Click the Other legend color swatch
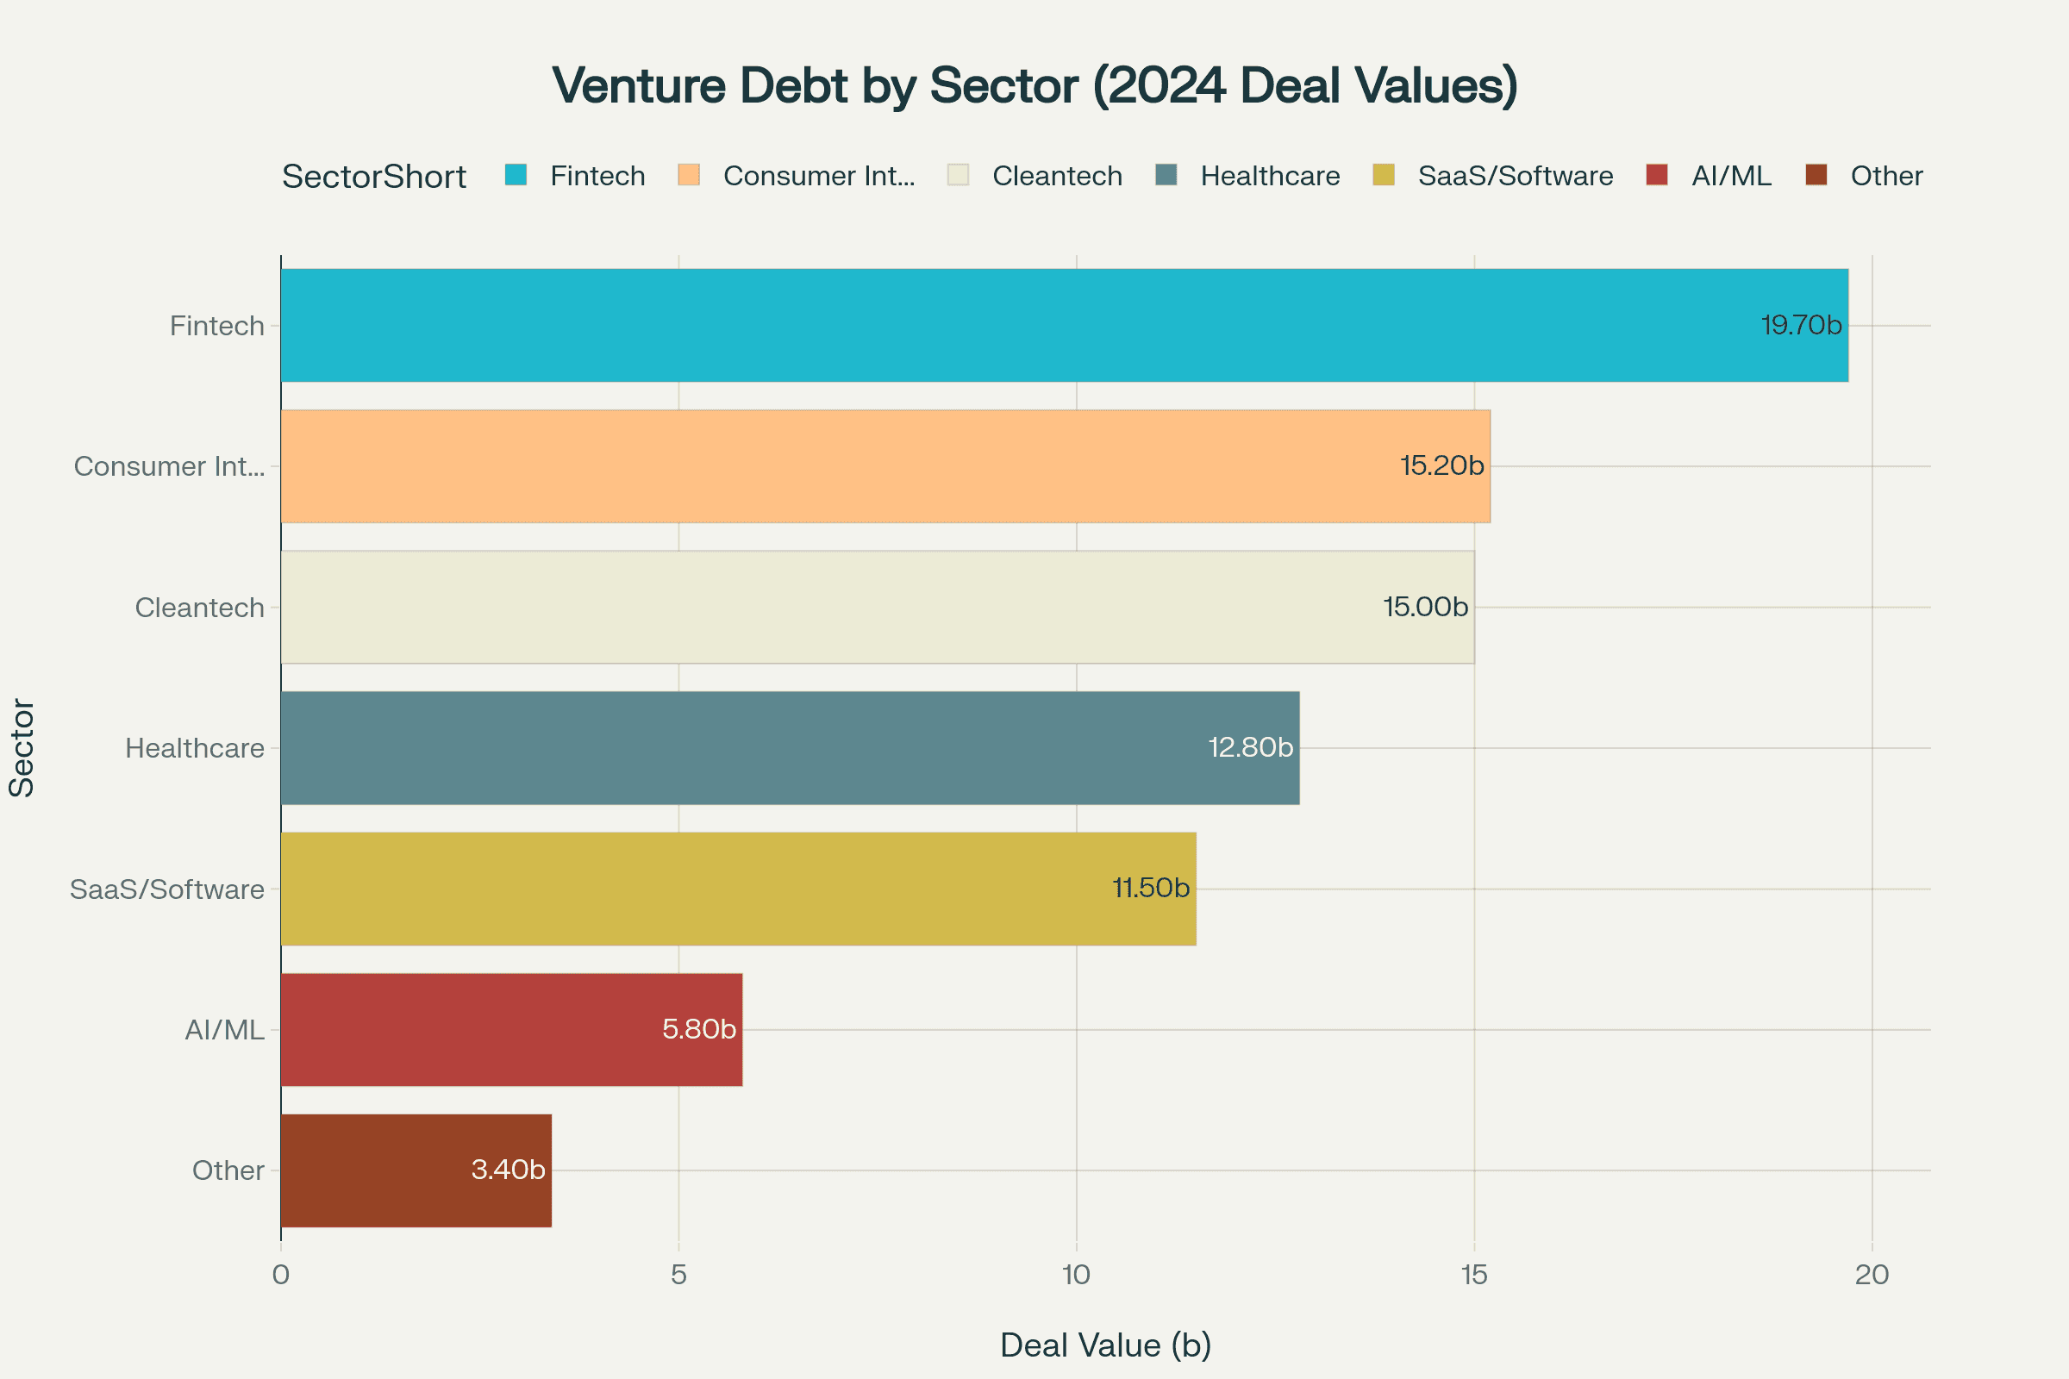2069x1379 pixels. tap(1816, 175)
